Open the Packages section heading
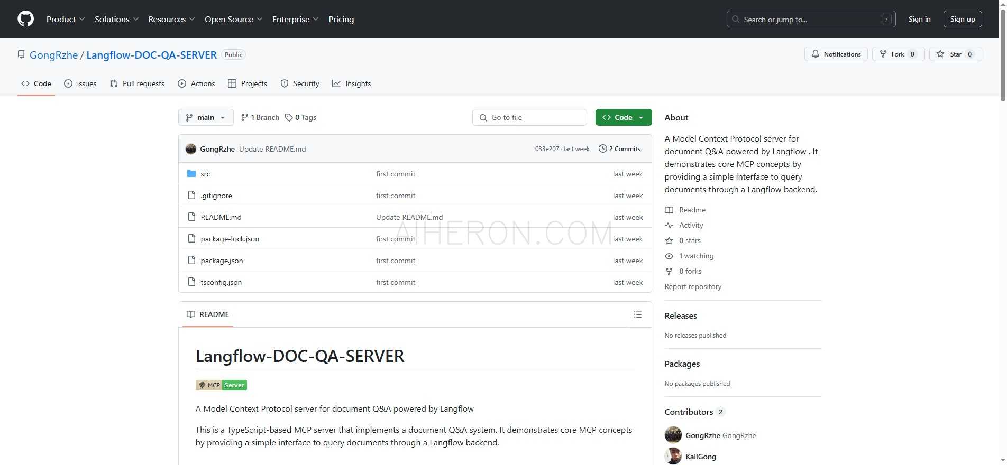Viewport: 1007px width, 465px height. click(682, 364)
